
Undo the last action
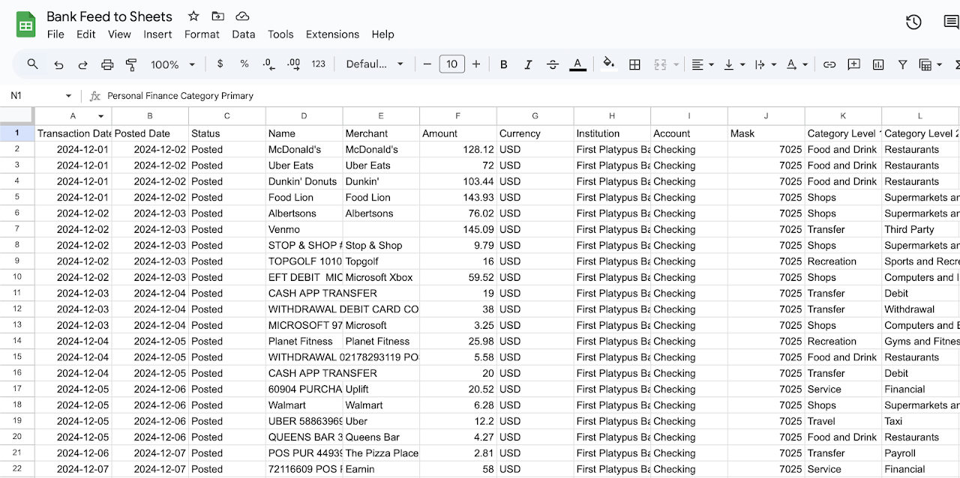[58, 64]
